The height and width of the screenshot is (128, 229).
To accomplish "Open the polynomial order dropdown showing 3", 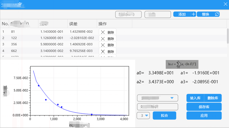I will click(x=143, y=116).
